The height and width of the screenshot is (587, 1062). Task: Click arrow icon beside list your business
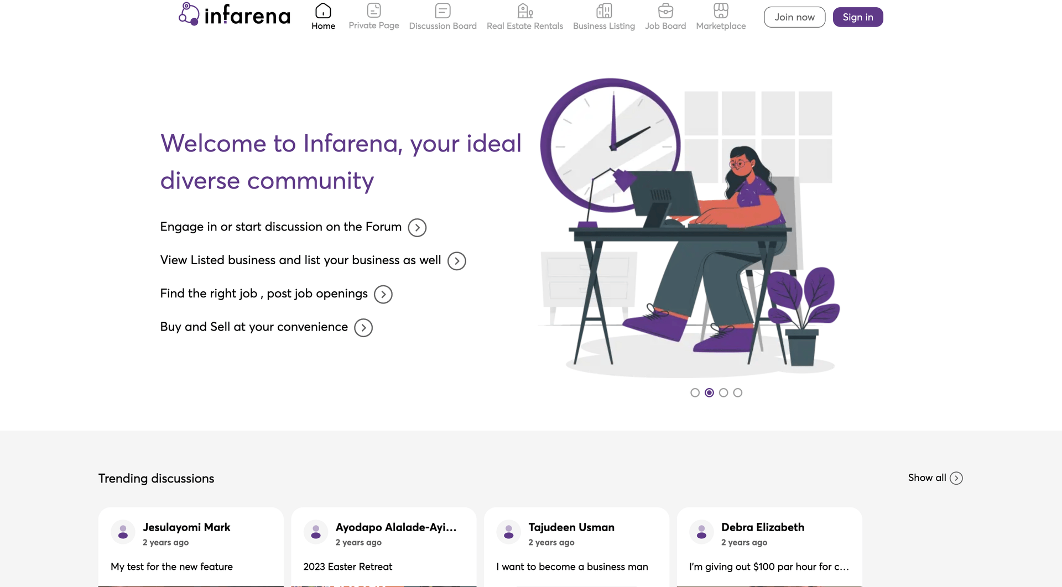pos(457,261)
